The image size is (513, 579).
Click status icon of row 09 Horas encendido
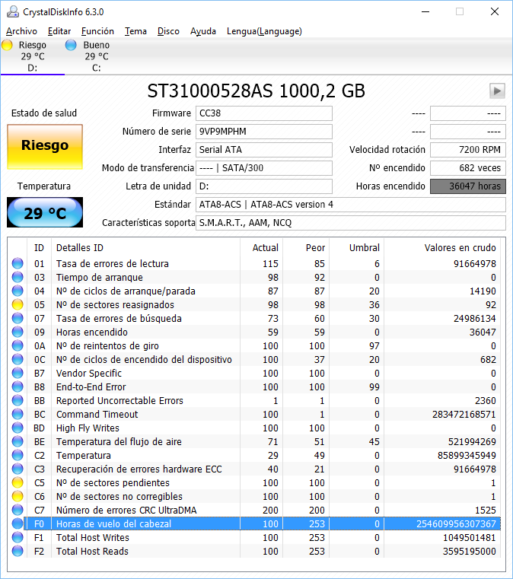18,332
